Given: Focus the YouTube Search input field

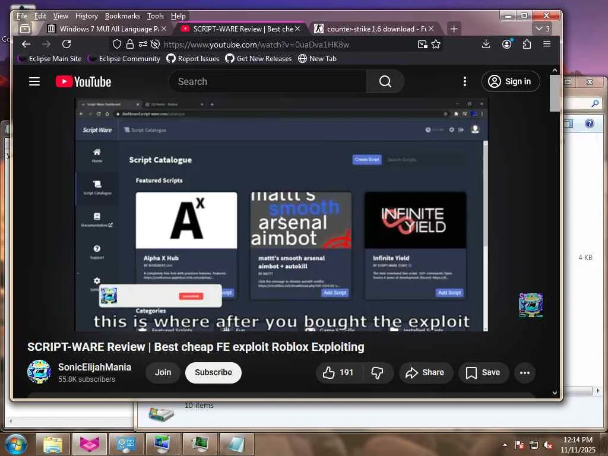Looking at the screenshot, I should pos(268,81).
